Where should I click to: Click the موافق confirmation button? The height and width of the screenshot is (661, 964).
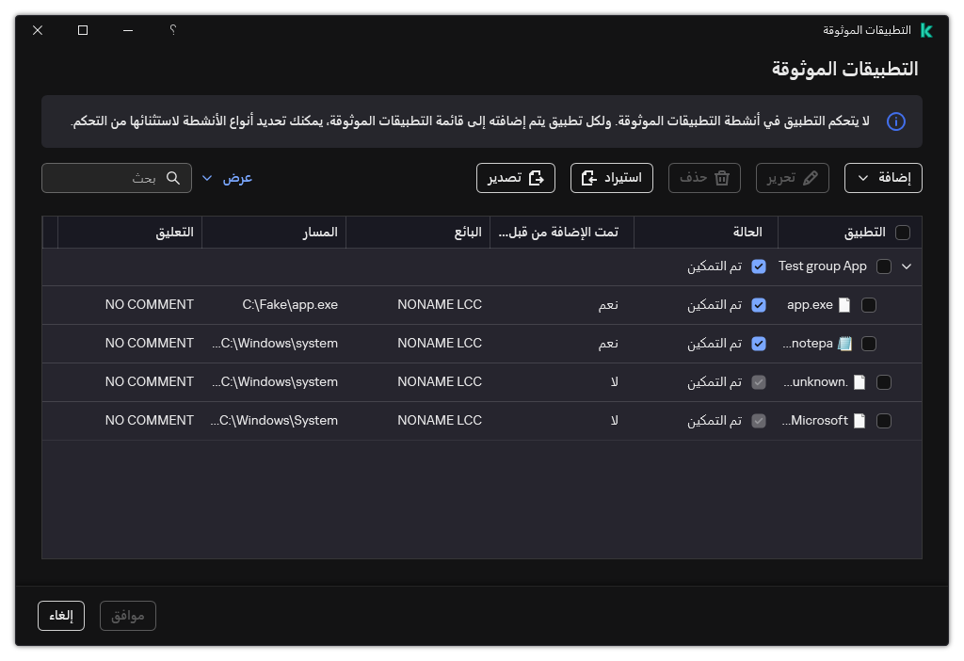(x=127, y=615)
